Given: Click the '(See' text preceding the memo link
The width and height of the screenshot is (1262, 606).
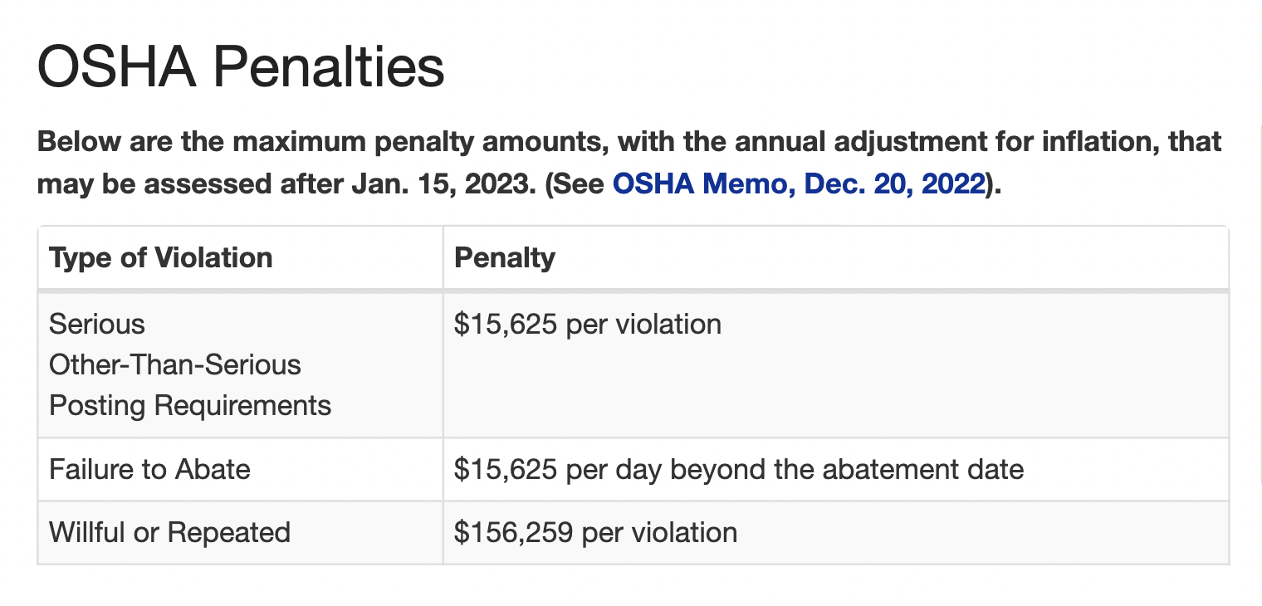Looking at the screenshot, I should tap(575, 183).
